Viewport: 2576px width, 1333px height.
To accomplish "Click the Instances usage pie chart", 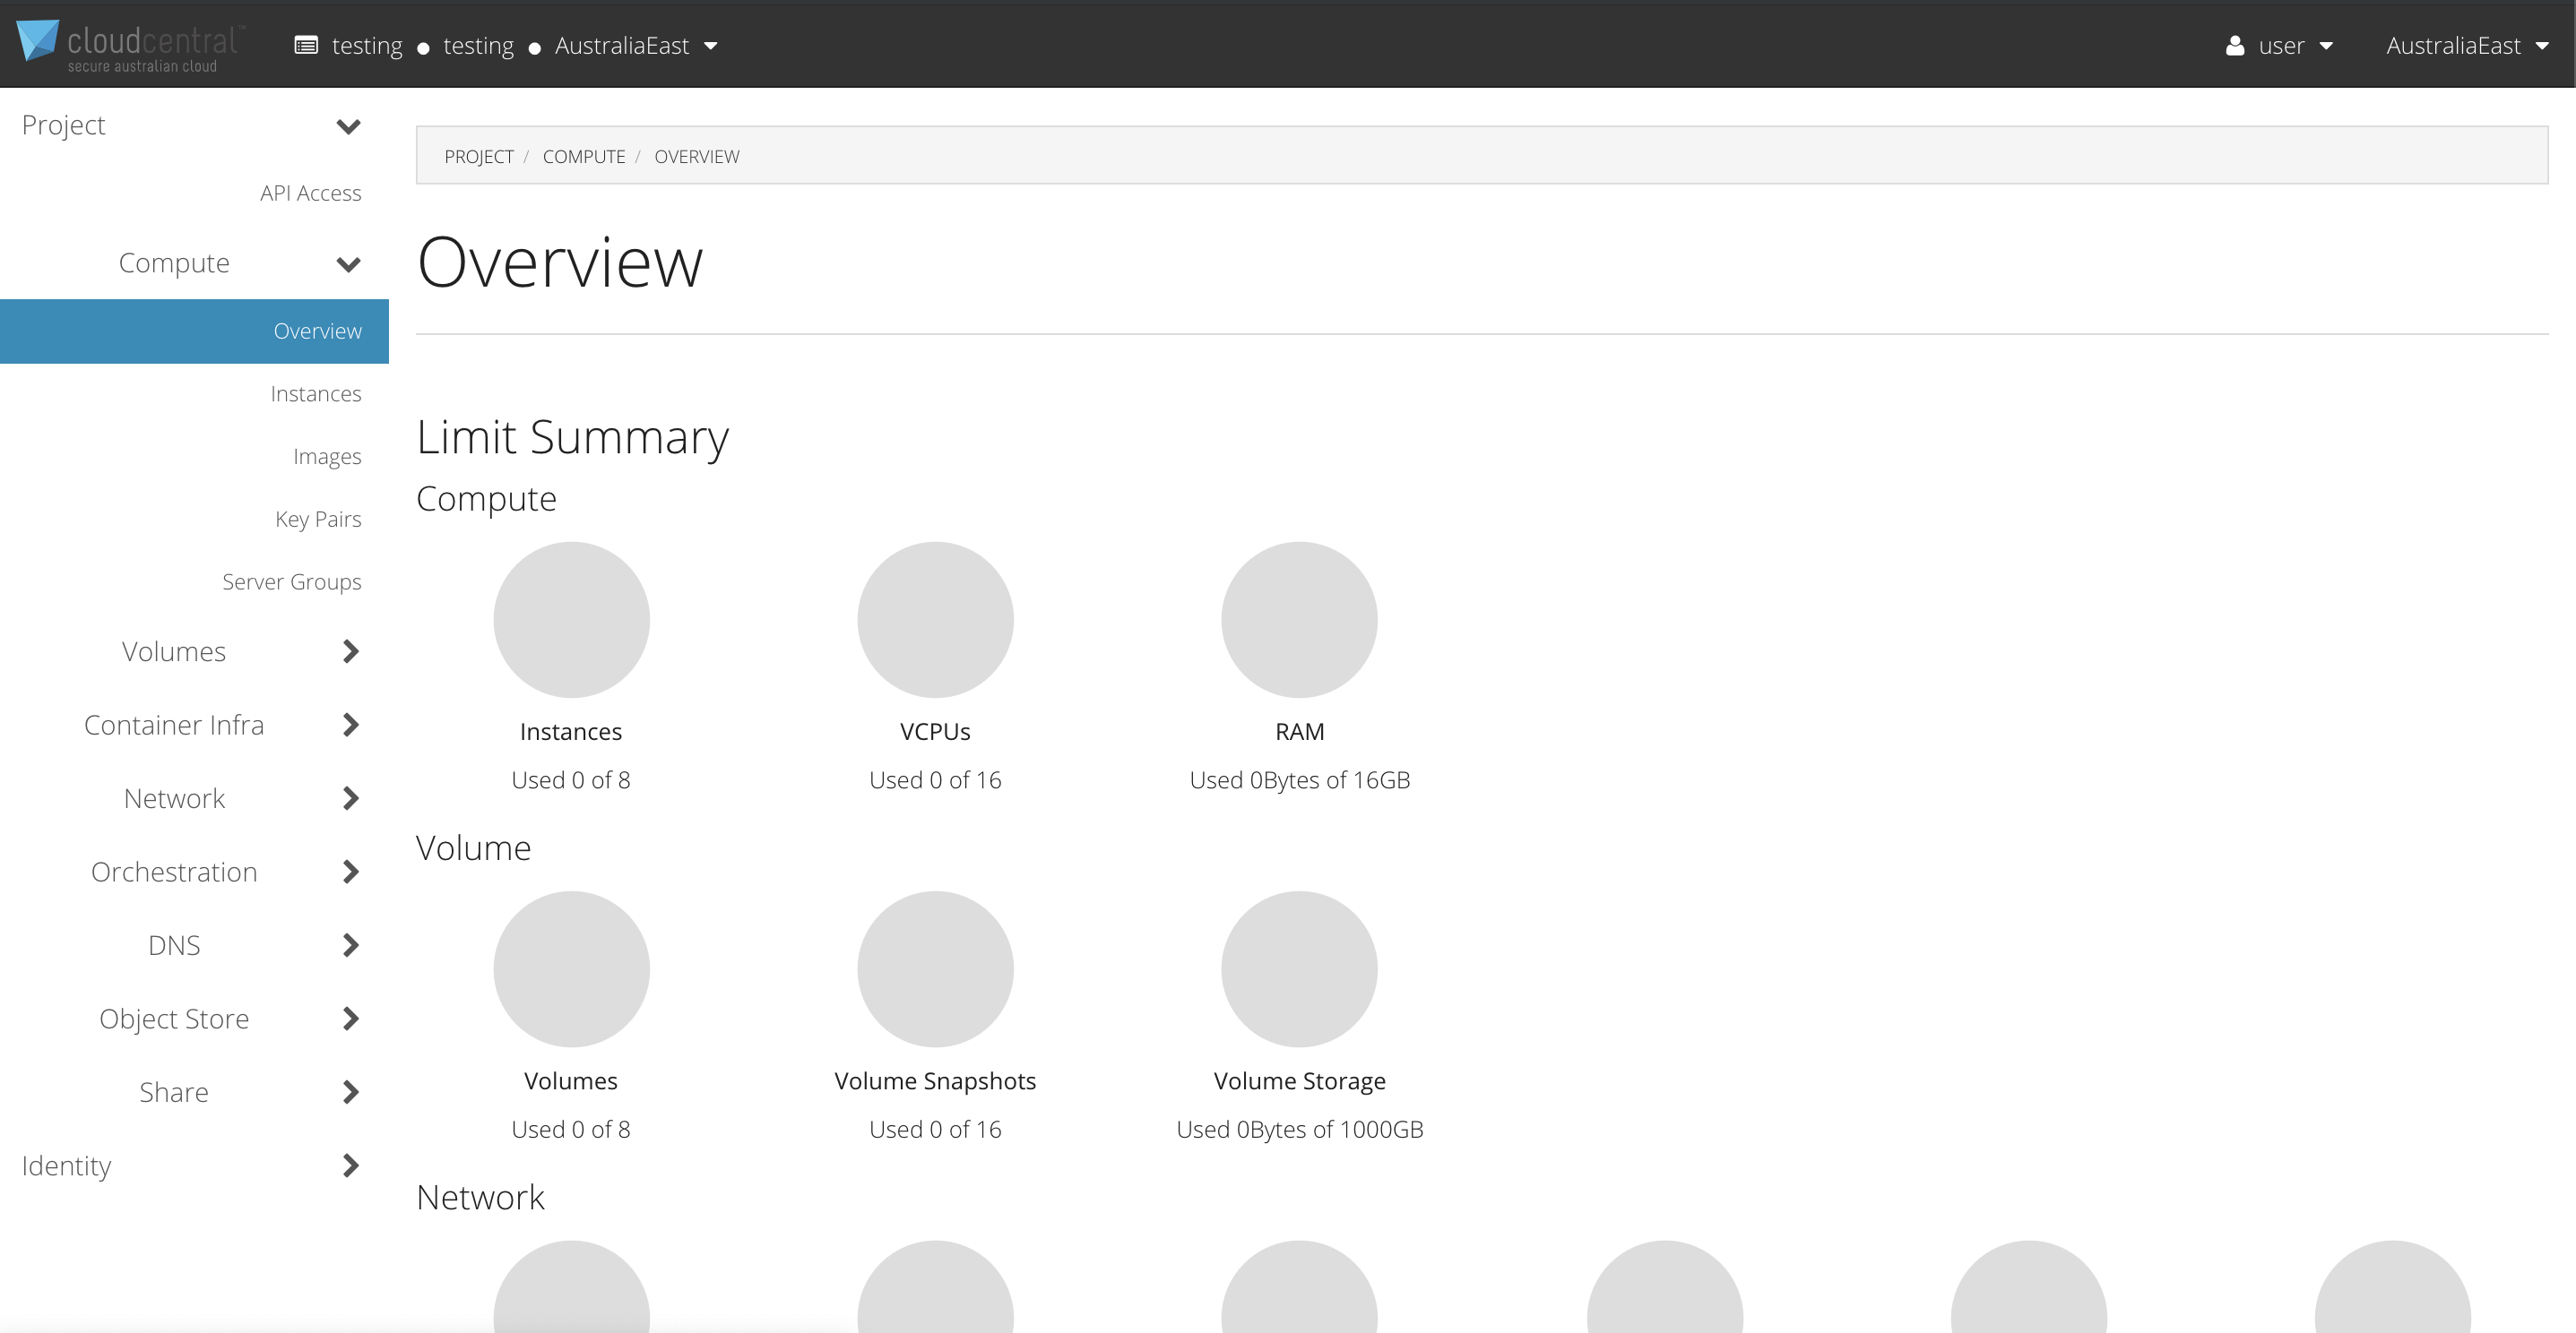I will (x=571, y=620).
